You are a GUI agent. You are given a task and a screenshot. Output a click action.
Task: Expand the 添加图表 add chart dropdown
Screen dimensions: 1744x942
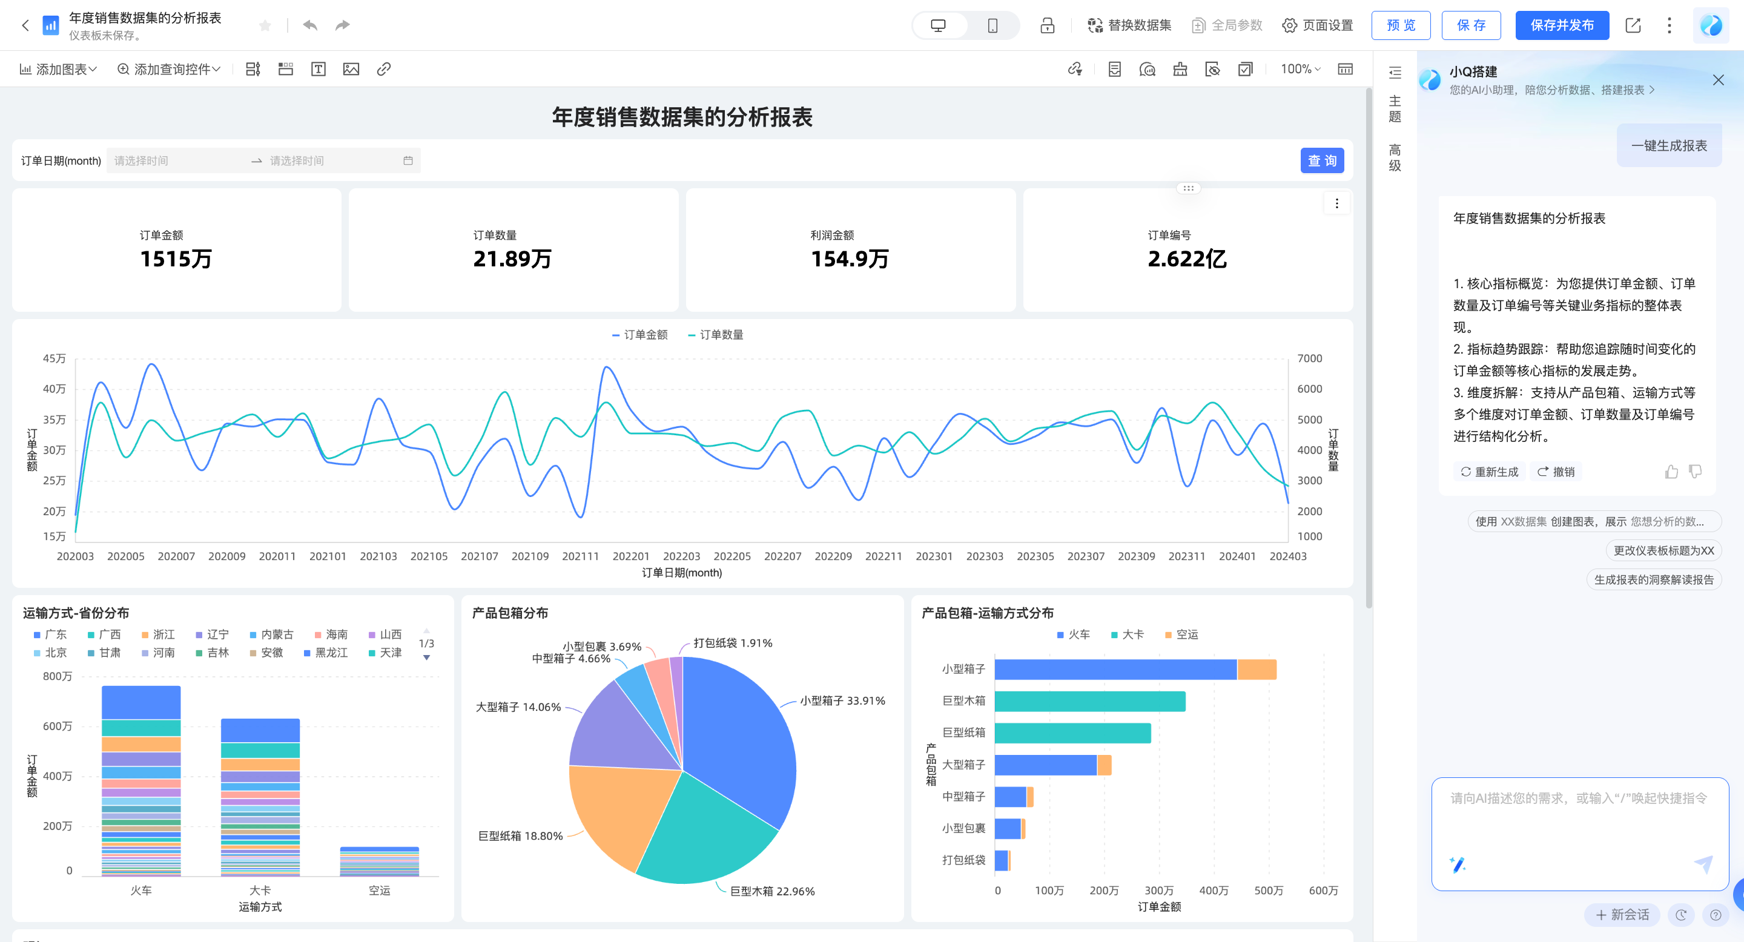coord(58,69)
